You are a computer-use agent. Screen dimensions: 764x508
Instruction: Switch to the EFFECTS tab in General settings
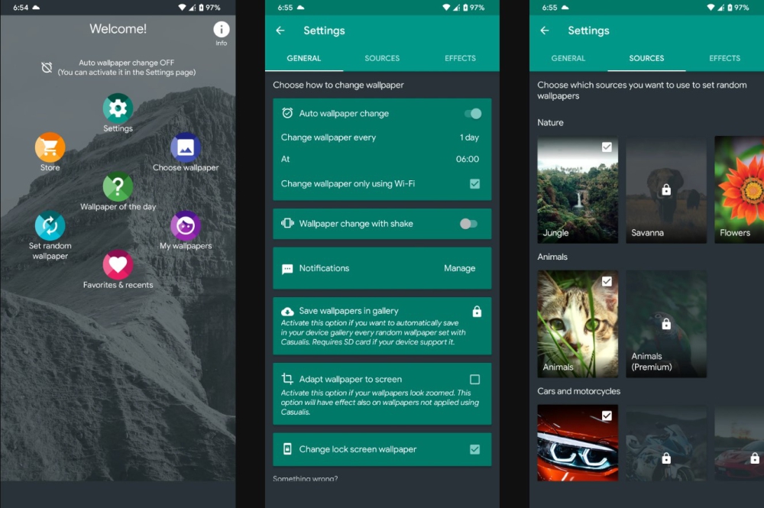pyautogui.click(x=460, y=58)
